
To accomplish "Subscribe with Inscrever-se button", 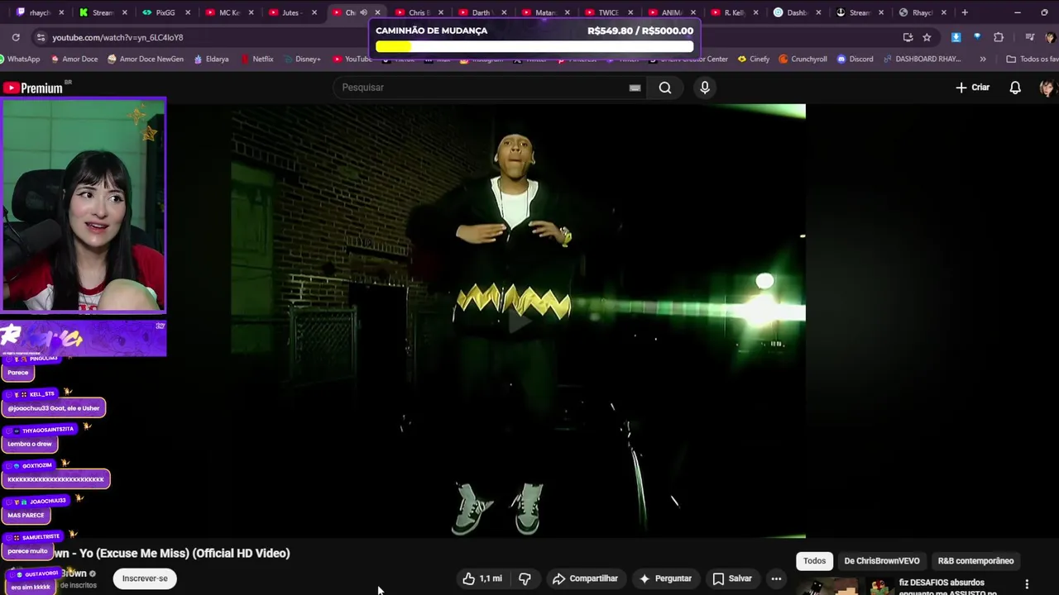I will point(145,578).
